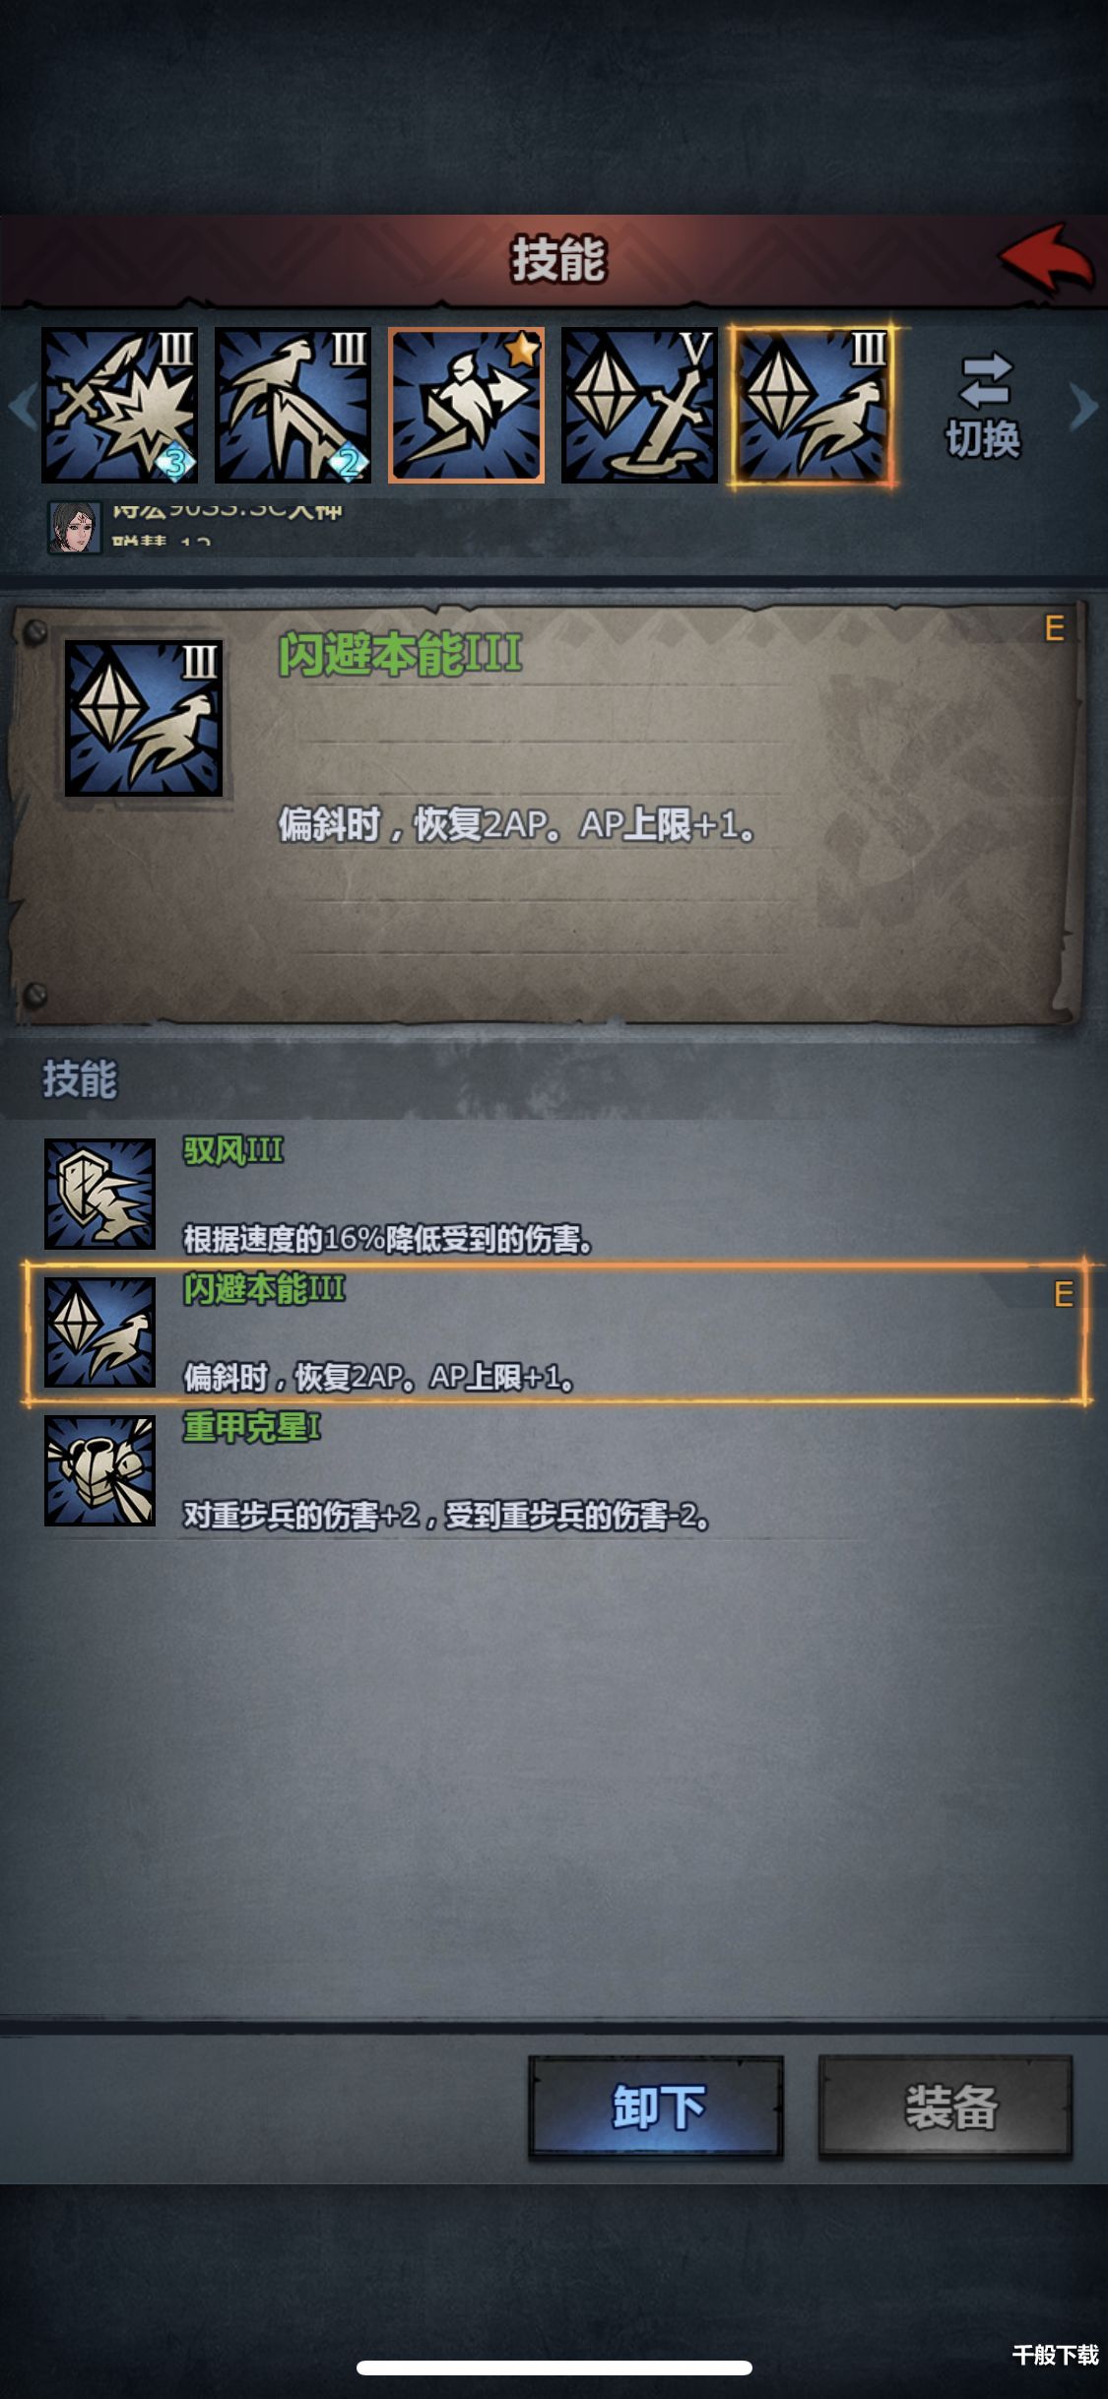1108x2399 pixels.
Task: Click the 装备 equip button
Action: pos(945,2107)
